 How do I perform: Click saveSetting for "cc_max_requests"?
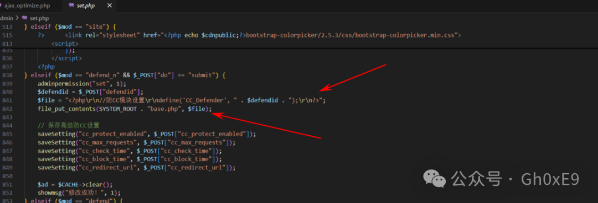point(137,142)
